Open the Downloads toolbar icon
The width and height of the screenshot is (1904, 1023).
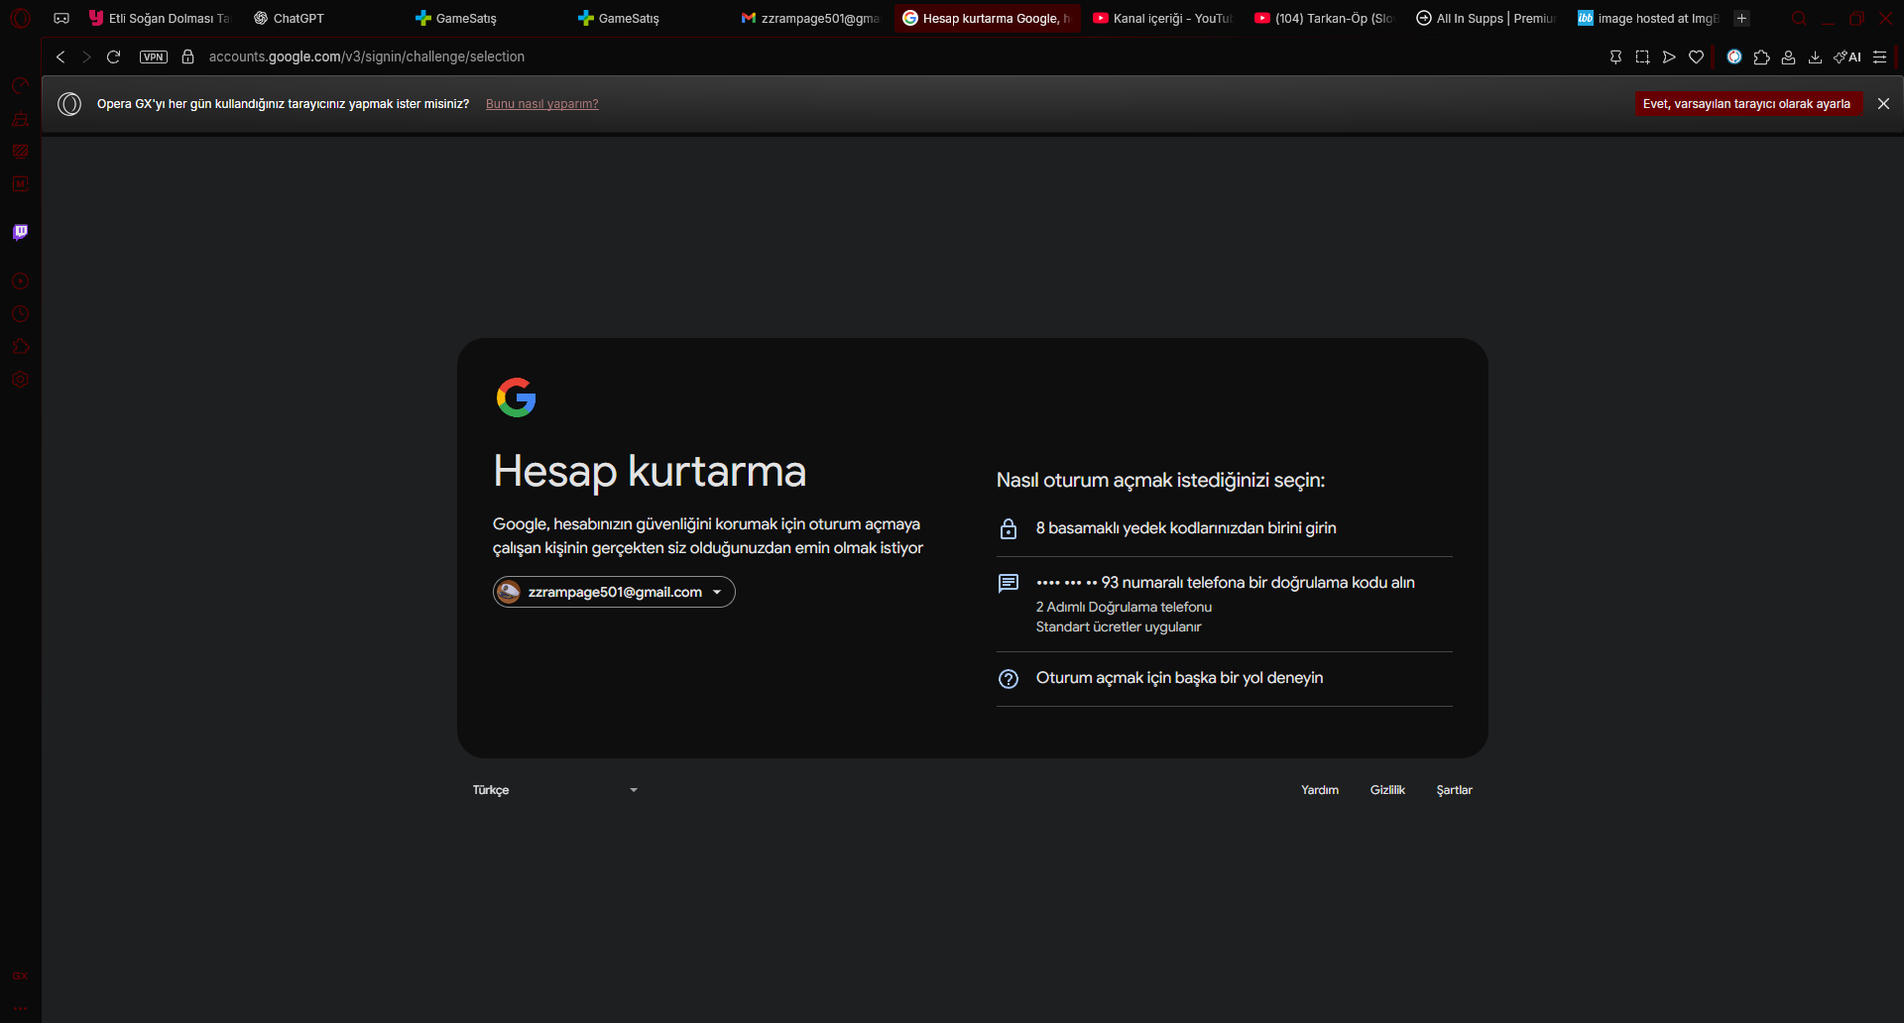click(x=1815, y=57)
